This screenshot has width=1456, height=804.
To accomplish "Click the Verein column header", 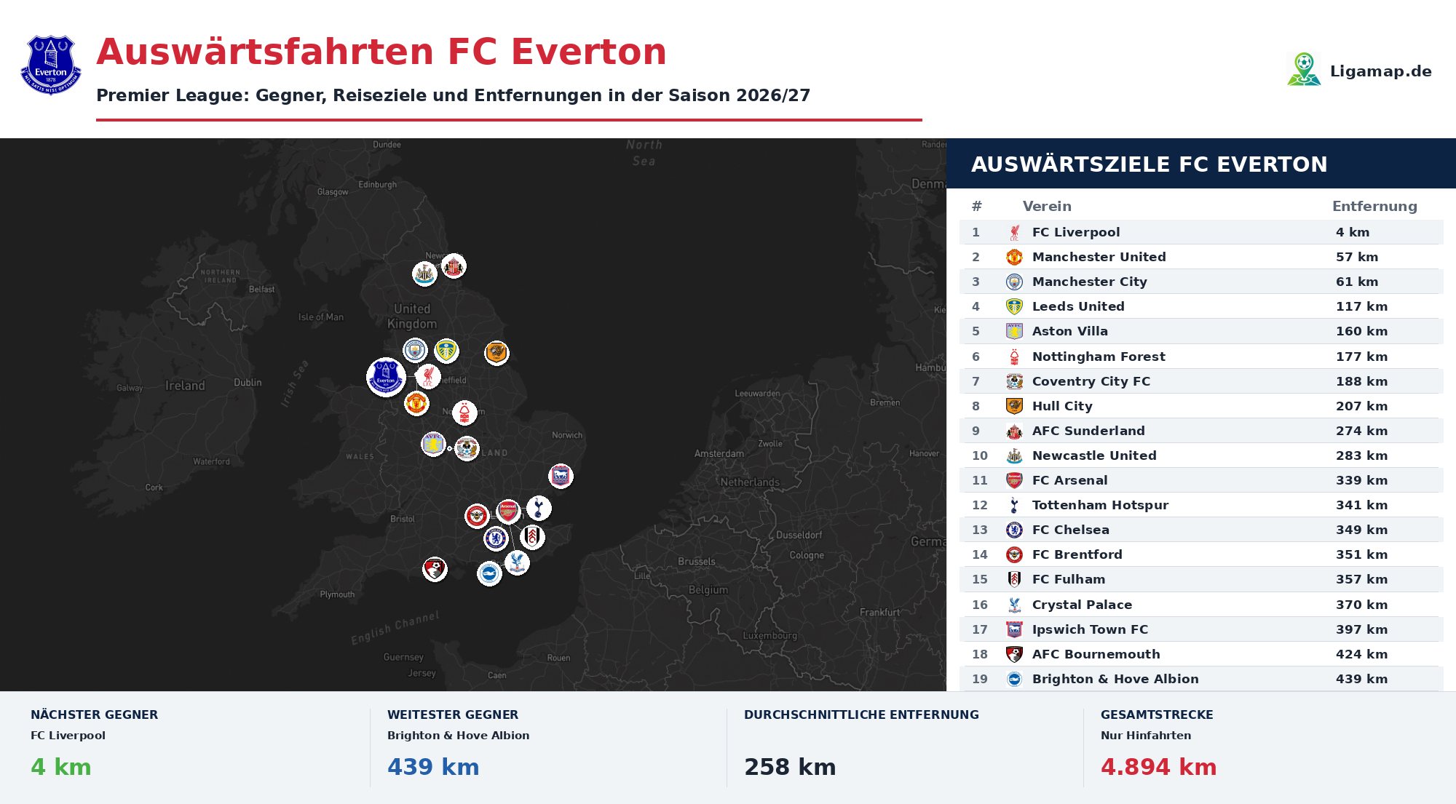I will [x=1047, y=206].
